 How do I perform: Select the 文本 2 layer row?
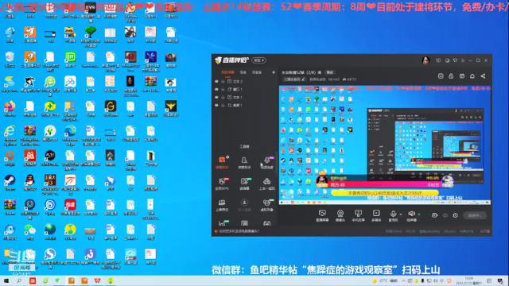[244, 81]
